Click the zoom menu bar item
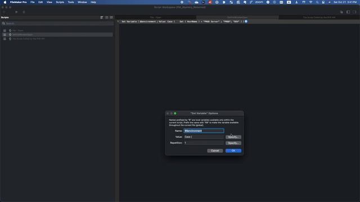360x202 pixels. [259, 2]
